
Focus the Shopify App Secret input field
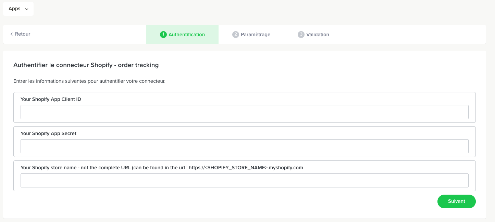tap(244, 146)
